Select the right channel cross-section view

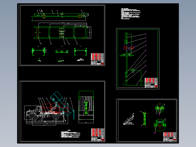(80, 52)
